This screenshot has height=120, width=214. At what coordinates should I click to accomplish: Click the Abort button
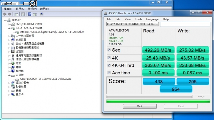click(x=181, y=106)
